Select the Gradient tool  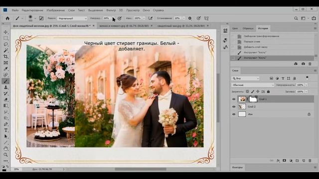tap(5, 105)
